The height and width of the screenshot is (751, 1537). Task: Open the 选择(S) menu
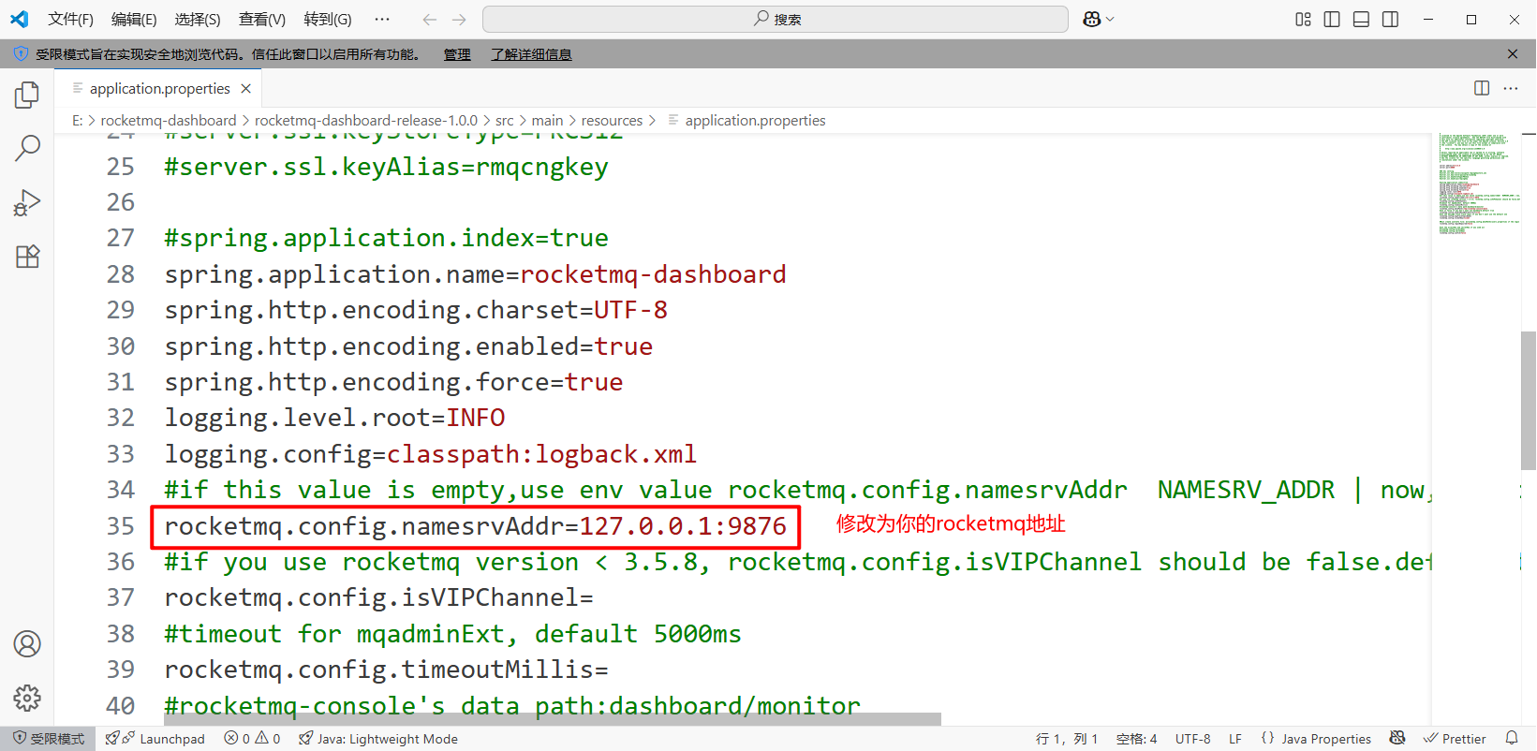click(198, 19)
